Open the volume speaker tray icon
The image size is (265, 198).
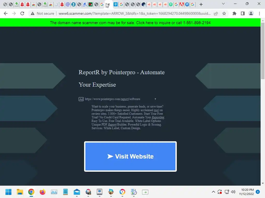233,192
